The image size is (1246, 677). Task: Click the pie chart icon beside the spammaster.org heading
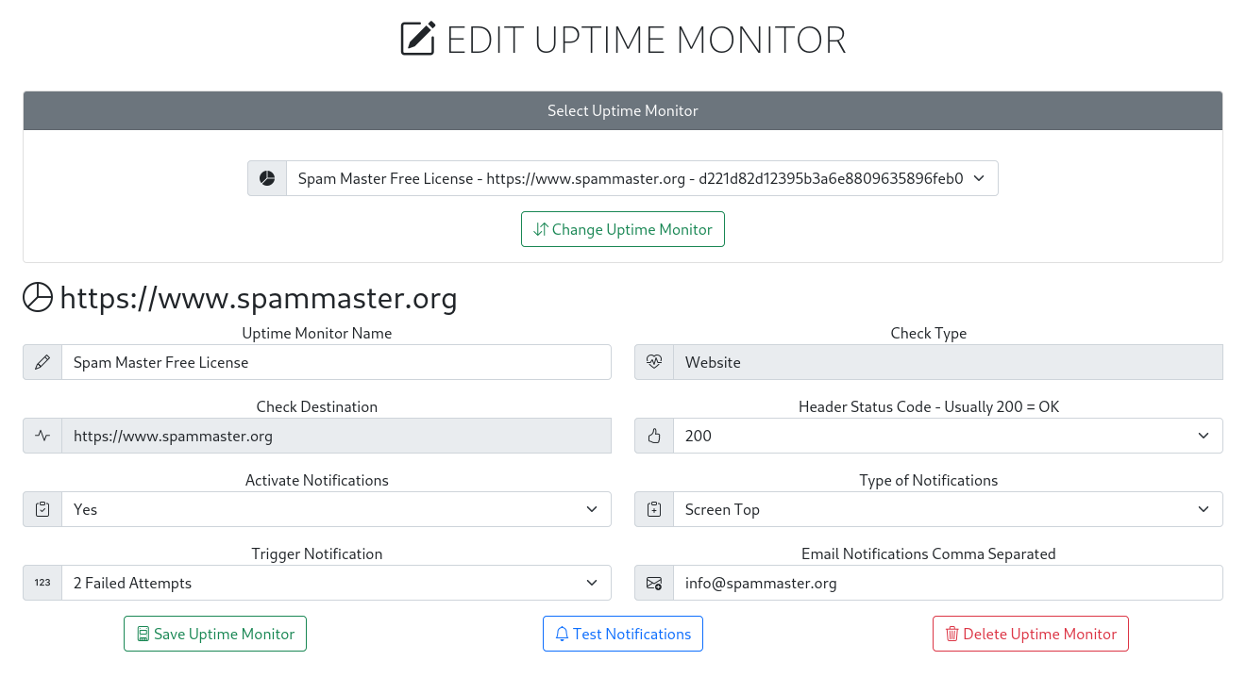point(37,297)
